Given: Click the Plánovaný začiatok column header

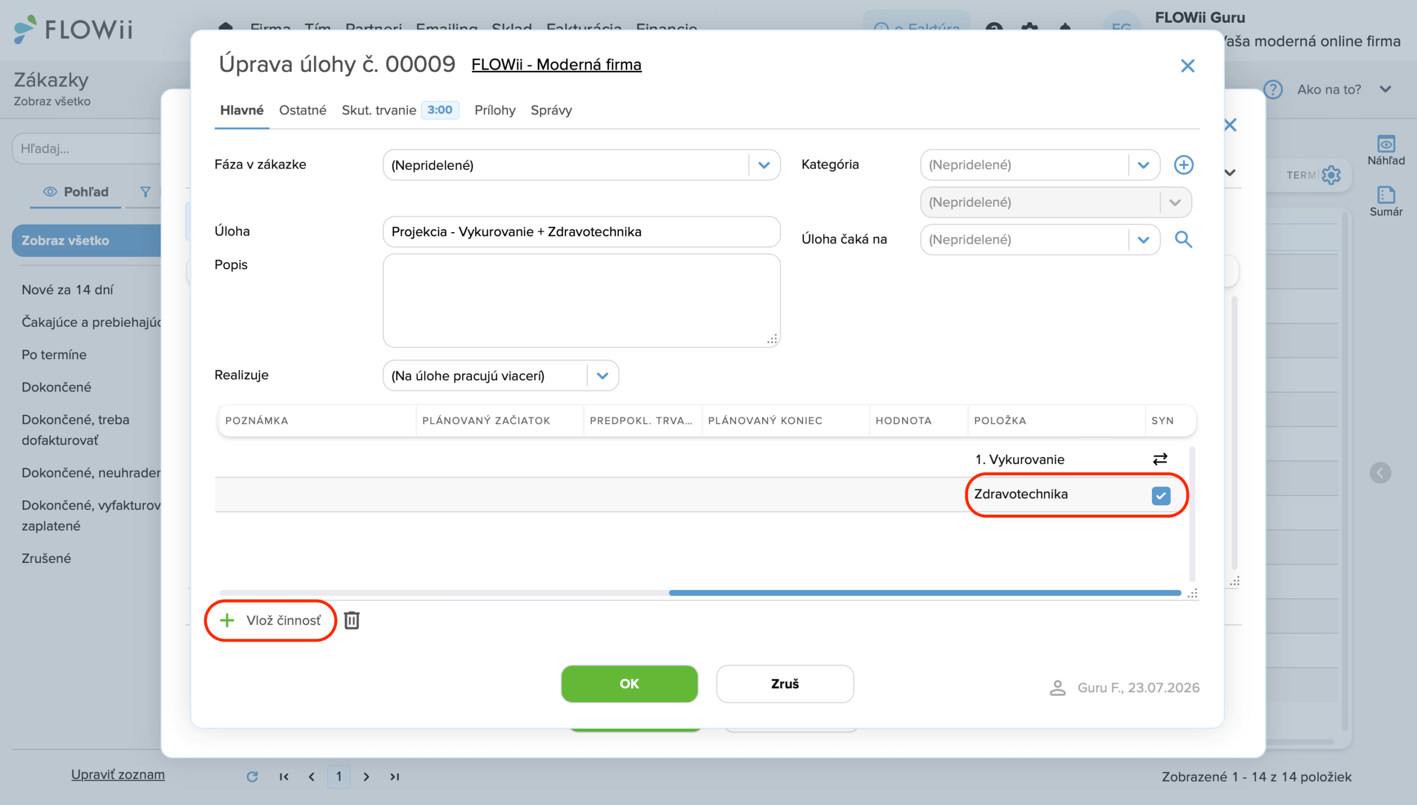Looking at the screenshot, I should 500,421.
